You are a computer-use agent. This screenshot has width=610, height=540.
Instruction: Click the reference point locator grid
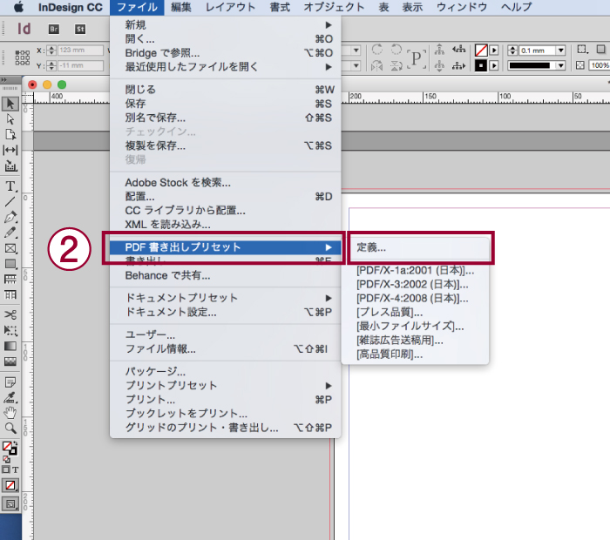click(22, 57)
